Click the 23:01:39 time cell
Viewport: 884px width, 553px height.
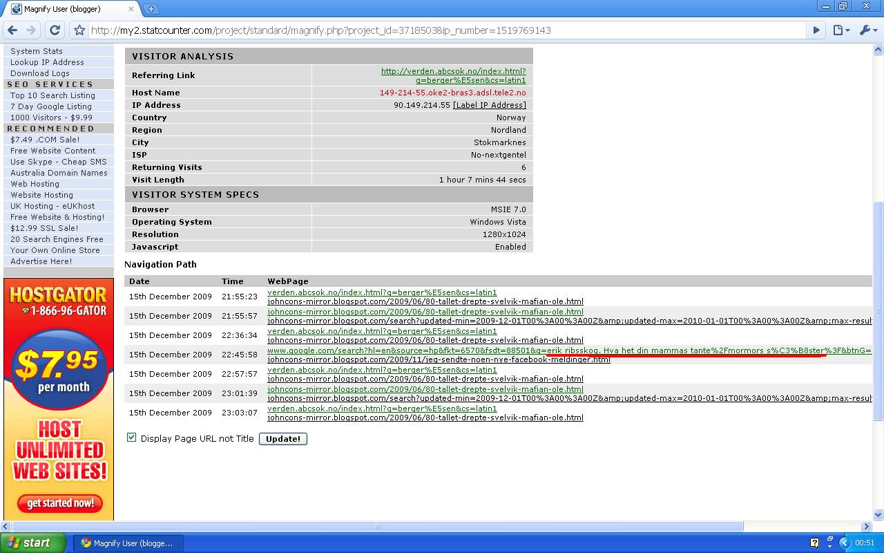click(240, 393)
